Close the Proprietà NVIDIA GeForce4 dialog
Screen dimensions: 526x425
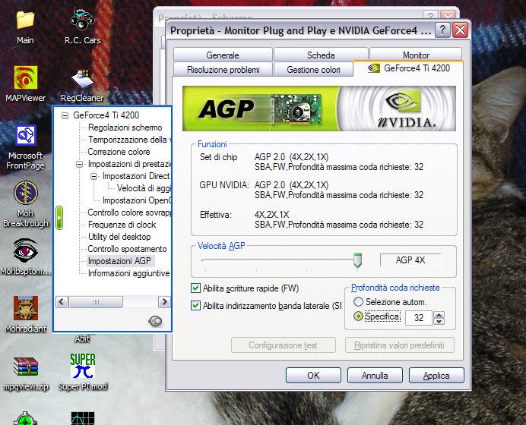(460, 30)
